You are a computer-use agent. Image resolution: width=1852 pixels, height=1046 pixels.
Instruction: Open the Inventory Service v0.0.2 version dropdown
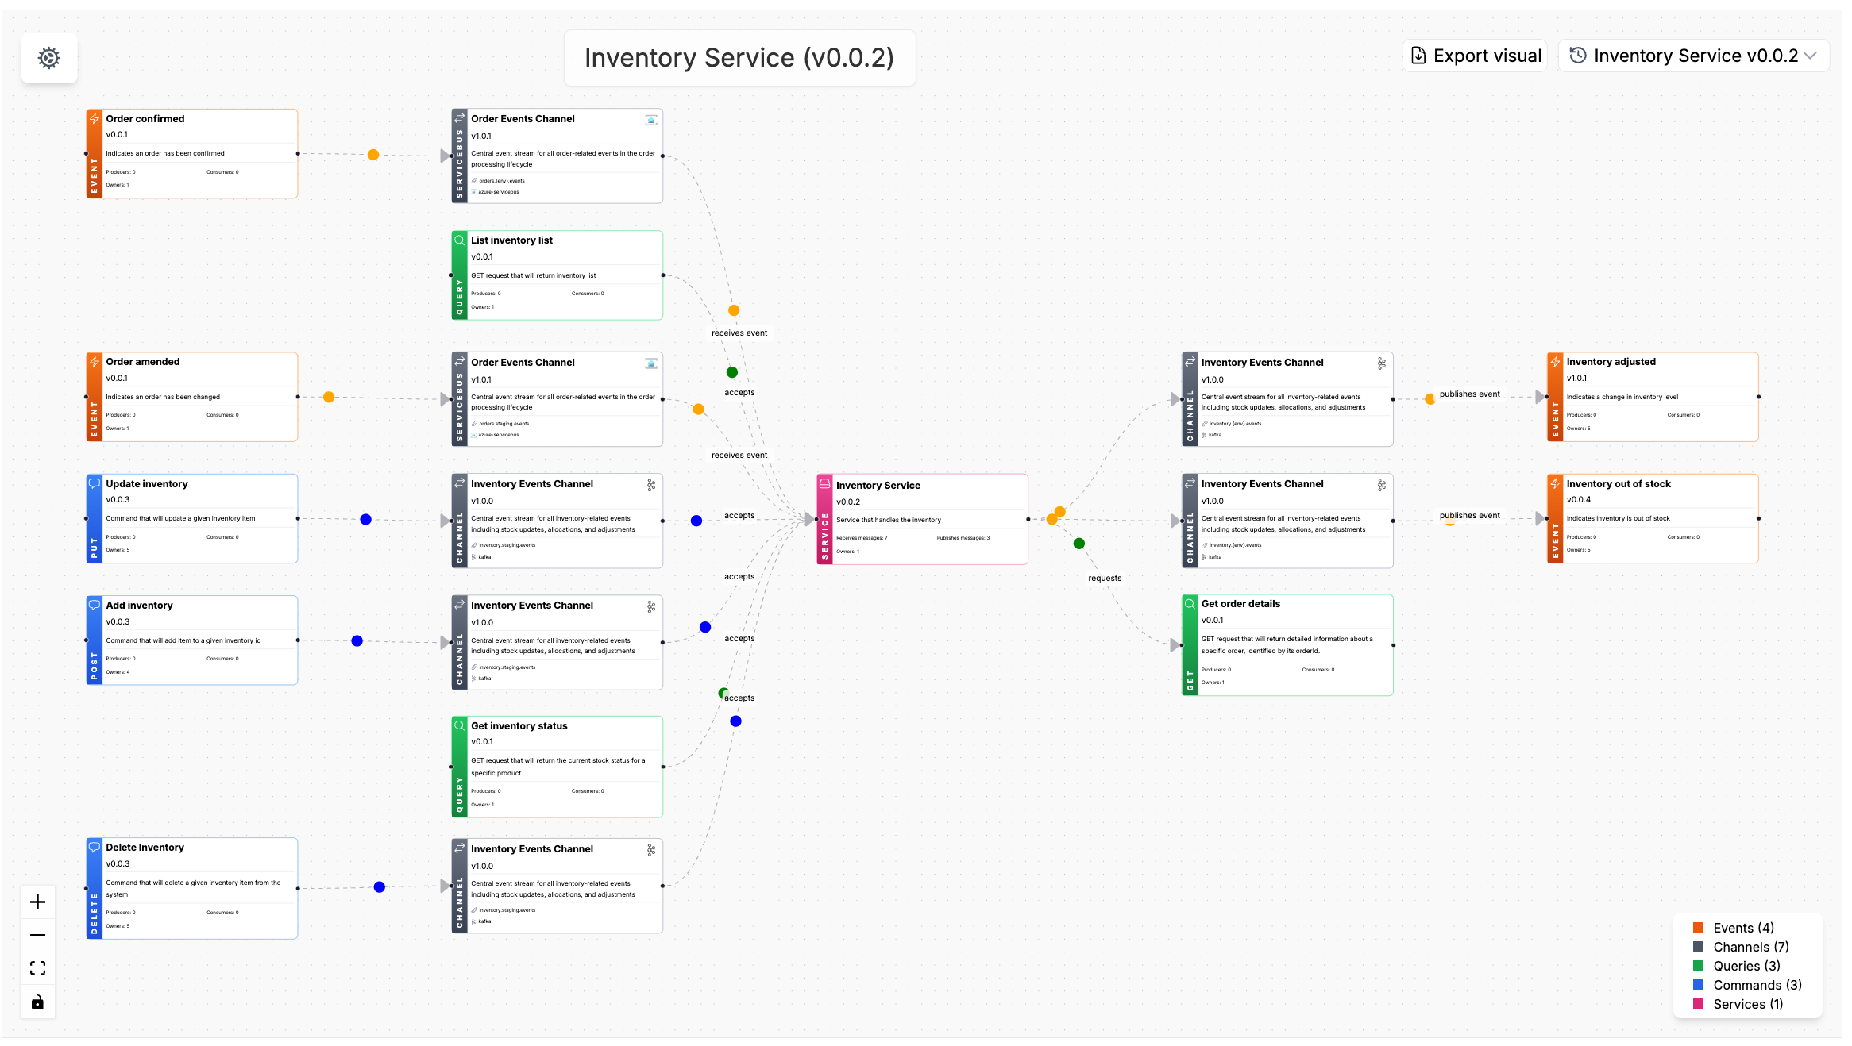1693,55
